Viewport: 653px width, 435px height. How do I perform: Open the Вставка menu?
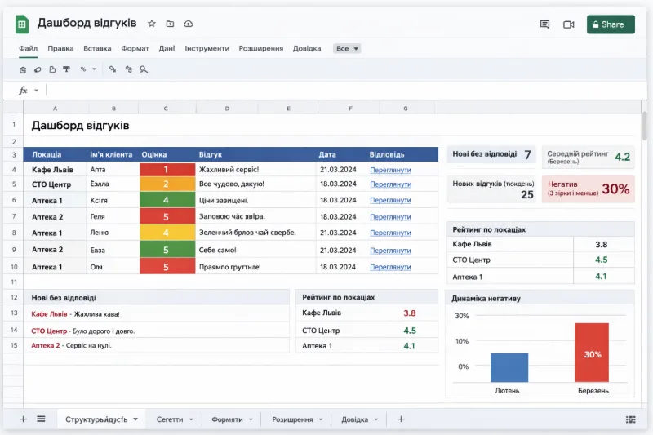coord(97,48)
